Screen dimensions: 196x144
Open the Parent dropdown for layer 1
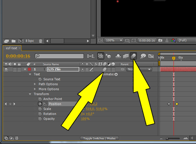[x=139, y=69]
